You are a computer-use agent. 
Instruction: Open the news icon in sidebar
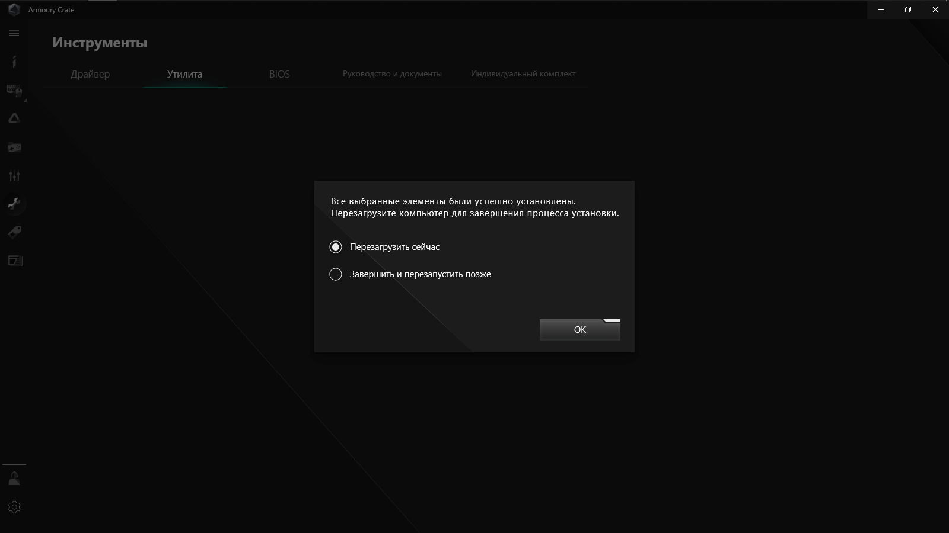coord(14,261)
